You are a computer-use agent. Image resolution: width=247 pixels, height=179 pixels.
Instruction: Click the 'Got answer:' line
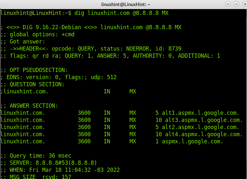[x=28, y=42]
